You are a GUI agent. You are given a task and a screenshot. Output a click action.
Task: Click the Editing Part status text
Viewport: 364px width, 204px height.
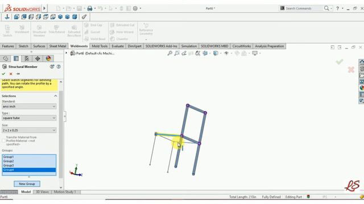coord(293,197)
